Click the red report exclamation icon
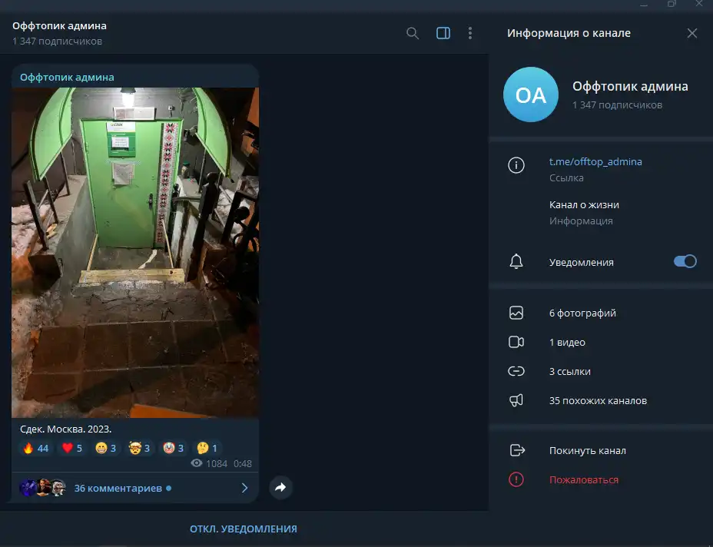This screenshot has width=713, height=547. 516,479
